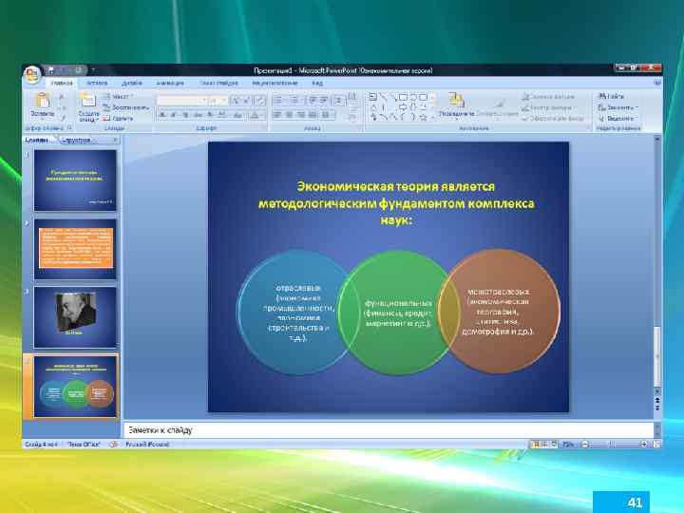Click the Increase Font Size icon
This screenshot has width=684, height=513.
pyautogui.click(x=236, y=101)
